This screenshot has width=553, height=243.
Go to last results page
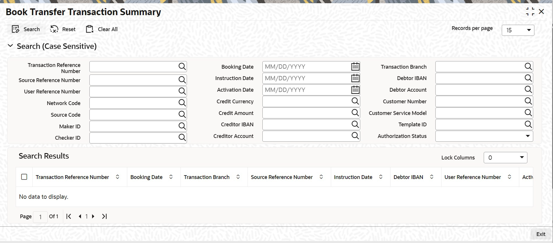click(x=105, y=216)
